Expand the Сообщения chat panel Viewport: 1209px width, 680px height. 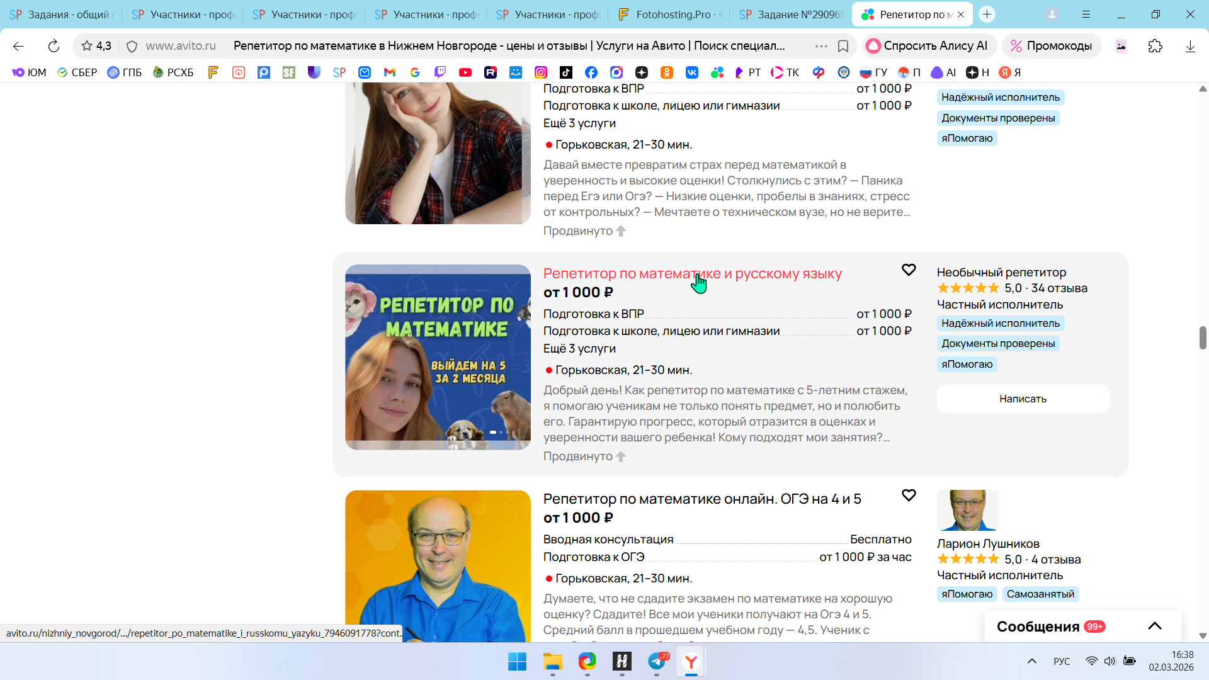(1154, 626)
